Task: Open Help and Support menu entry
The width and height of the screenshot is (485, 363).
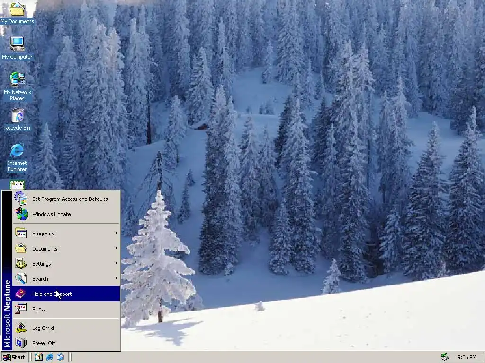Action: pyautogui.click(x=66, y=294)
